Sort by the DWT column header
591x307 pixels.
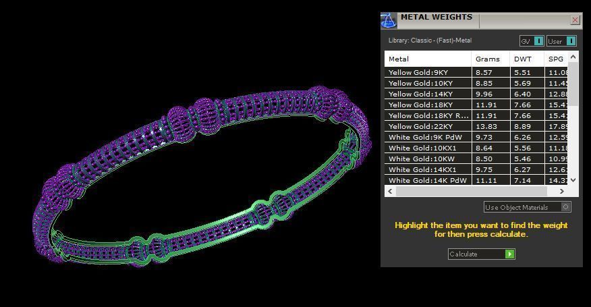click(528, 59)
